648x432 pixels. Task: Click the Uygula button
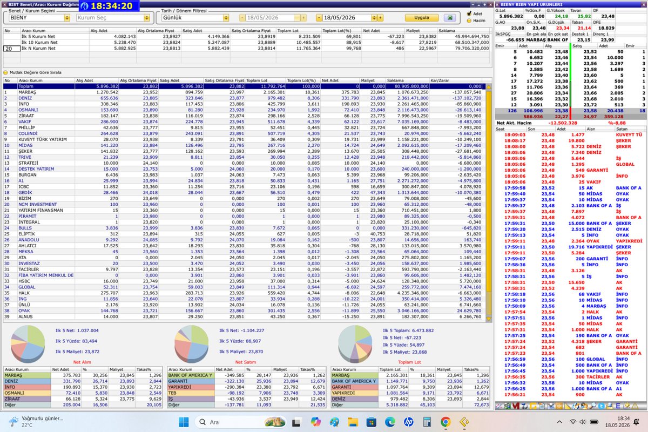(x=422, y=18)
